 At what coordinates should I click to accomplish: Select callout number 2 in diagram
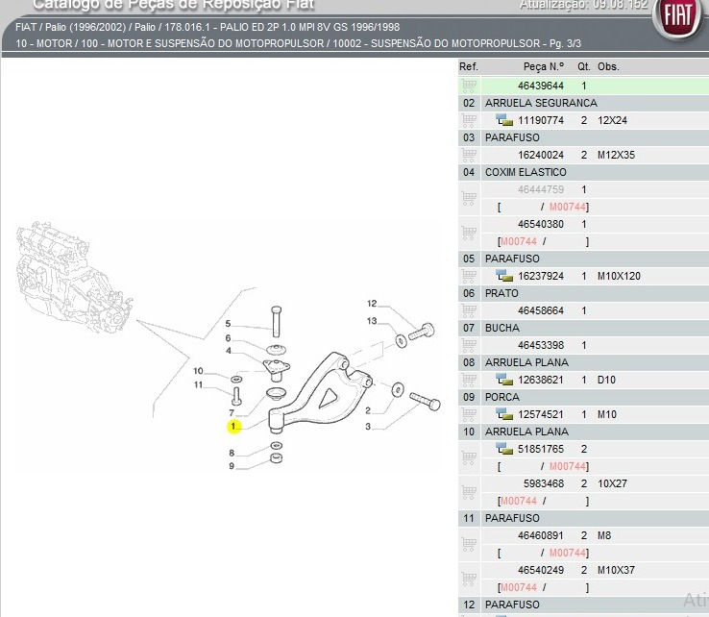tap(368, 410)
